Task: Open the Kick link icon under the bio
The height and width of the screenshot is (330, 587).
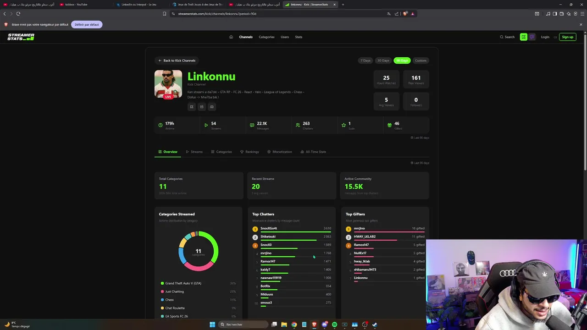Action: (192, 107)
